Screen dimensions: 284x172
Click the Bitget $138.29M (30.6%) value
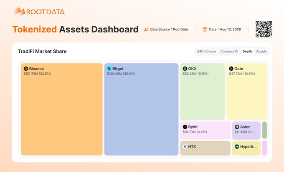[x=121, y=74]
